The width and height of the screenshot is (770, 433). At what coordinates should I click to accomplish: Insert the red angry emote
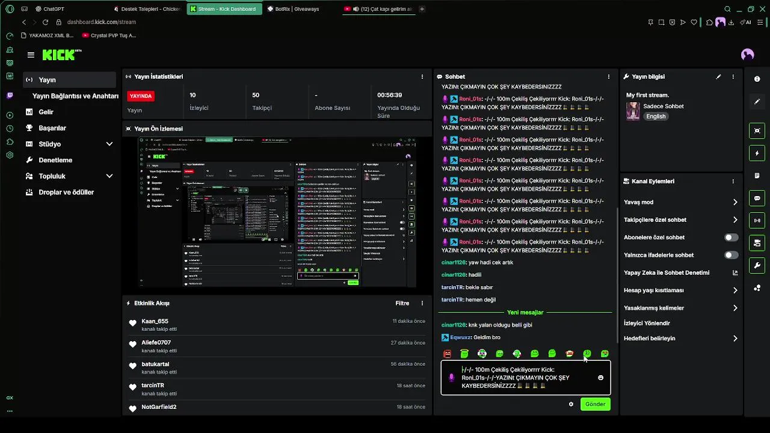click(447, 354)
